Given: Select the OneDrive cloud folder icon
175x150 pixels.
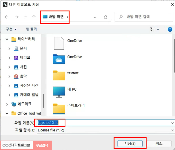Looking at the screenshot, I should pos(59,59).
